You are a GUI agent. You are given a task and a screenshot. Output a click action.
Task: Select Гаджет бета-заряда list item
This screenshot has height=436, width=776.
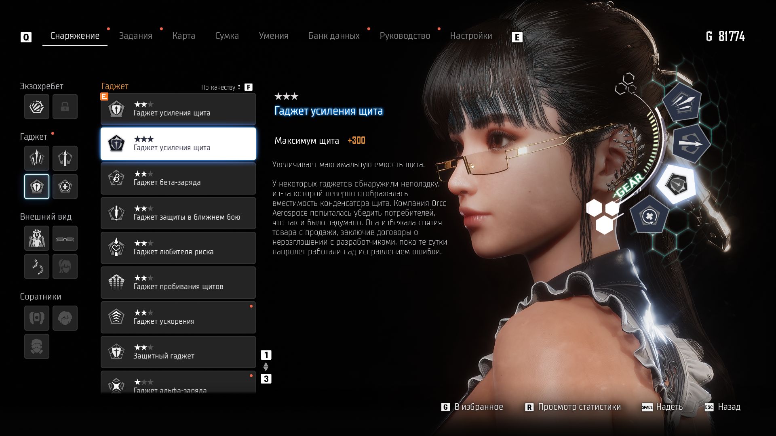(x=178, y=178)
